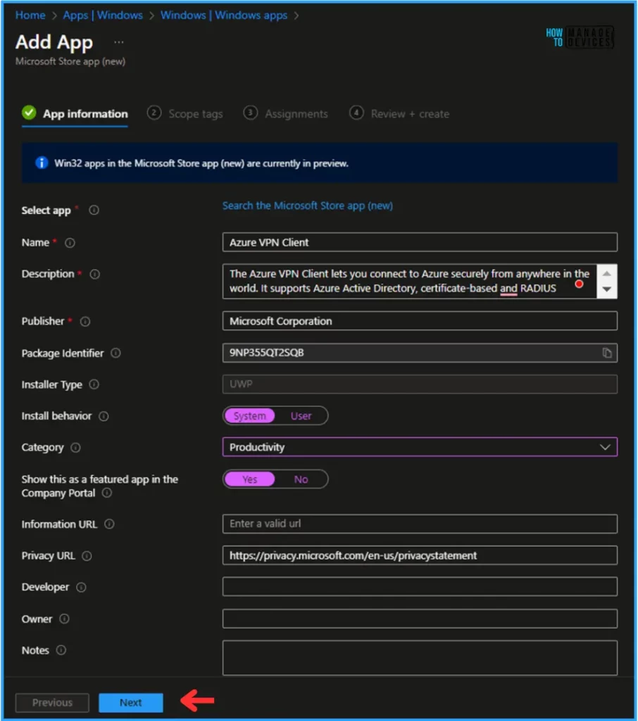Go to Review + create step
The height and width of the screenshot is (721, 638).
[399, 113]
